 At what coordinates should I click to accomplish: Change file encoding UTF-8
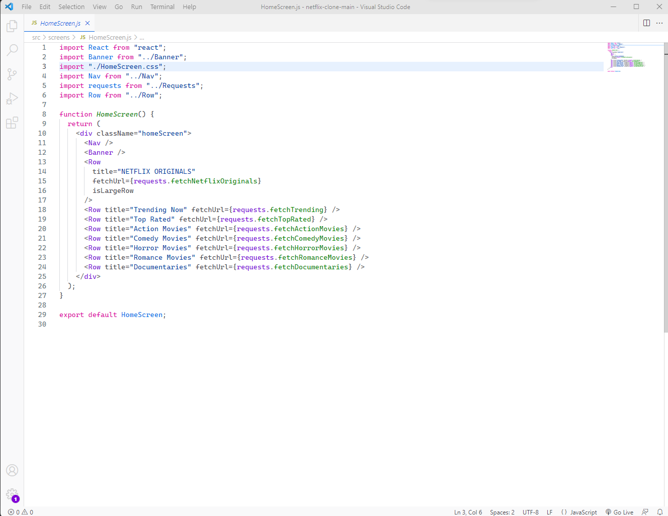point(531,512)
